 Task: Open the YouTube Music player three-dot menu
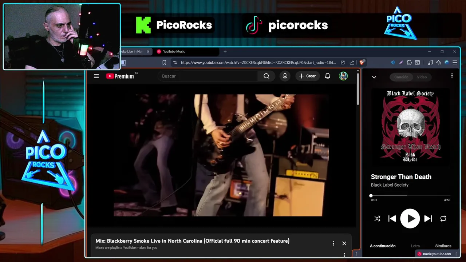coord(452,76)
